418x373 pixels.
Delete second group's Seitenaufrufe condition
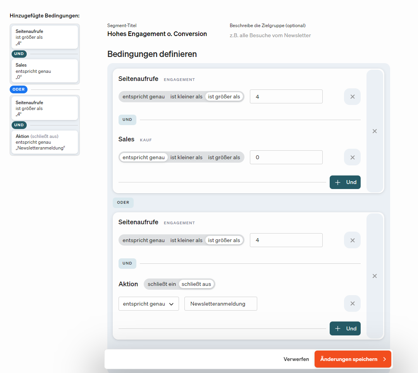click(352, 240)
